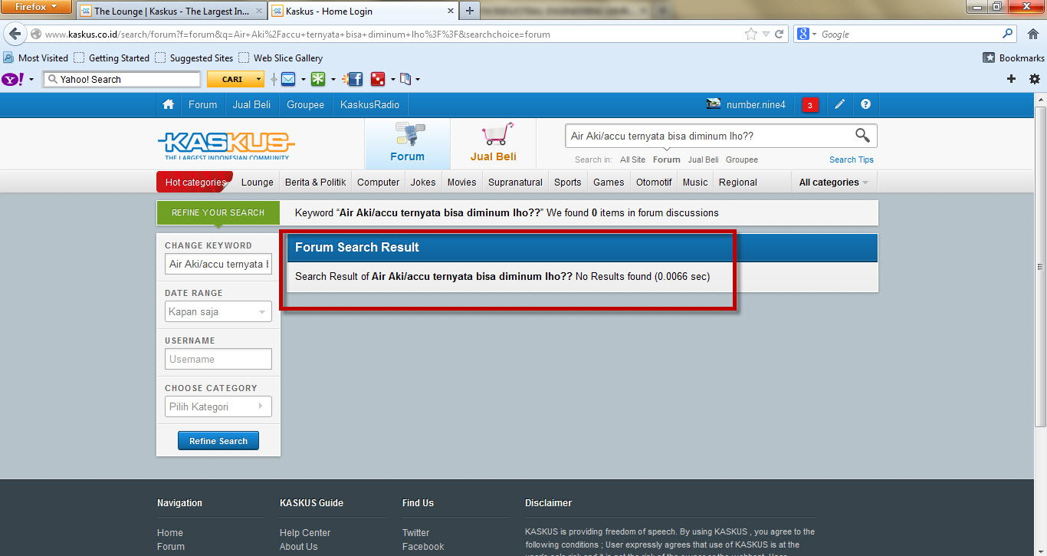Click the green asterisk toolbar icon
This screenshot has width=1047, height=556.
click(x=317, y=79)
